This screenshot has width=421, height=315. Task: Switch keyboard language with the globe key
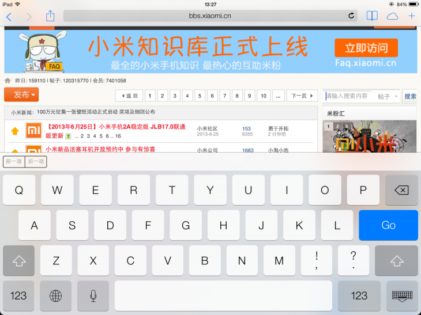coord(55,295)
